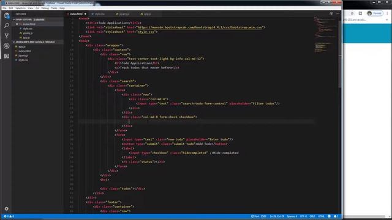The width and height of the screenshot is (392, 220).
Task: Open notifications bell in status bar
Action: click(336, 216)
